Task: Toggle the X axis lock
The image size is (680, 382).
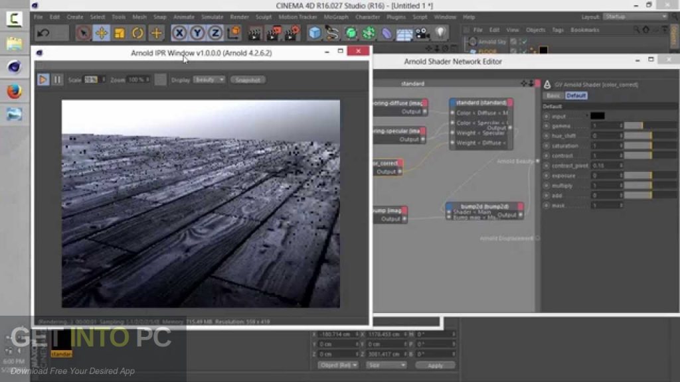Action: (x=179, y=33)
